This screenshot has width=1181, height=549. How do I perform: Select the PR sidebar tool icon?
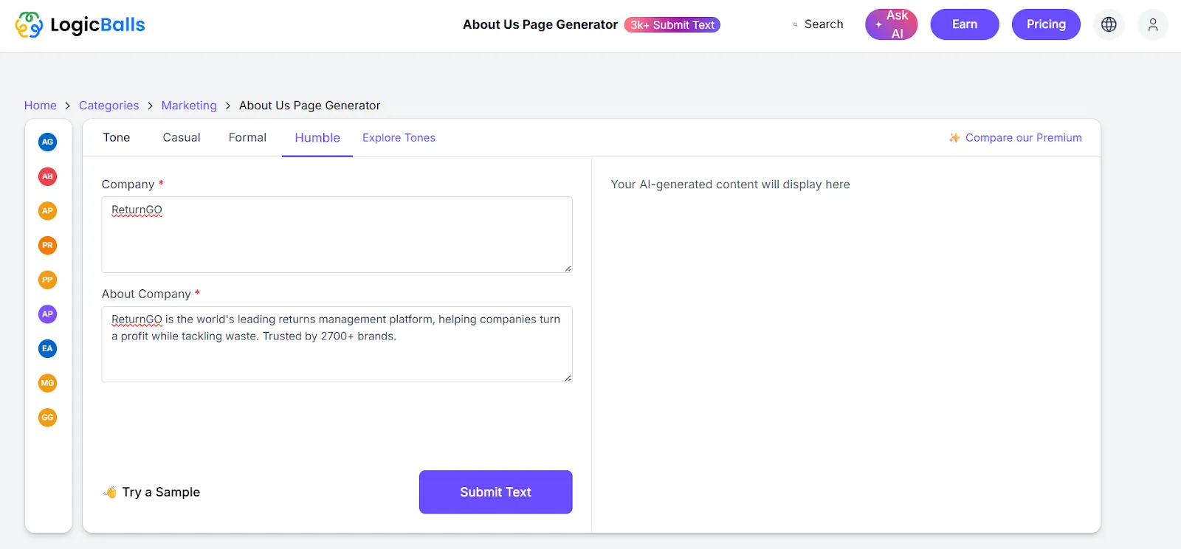click(47, 245)
